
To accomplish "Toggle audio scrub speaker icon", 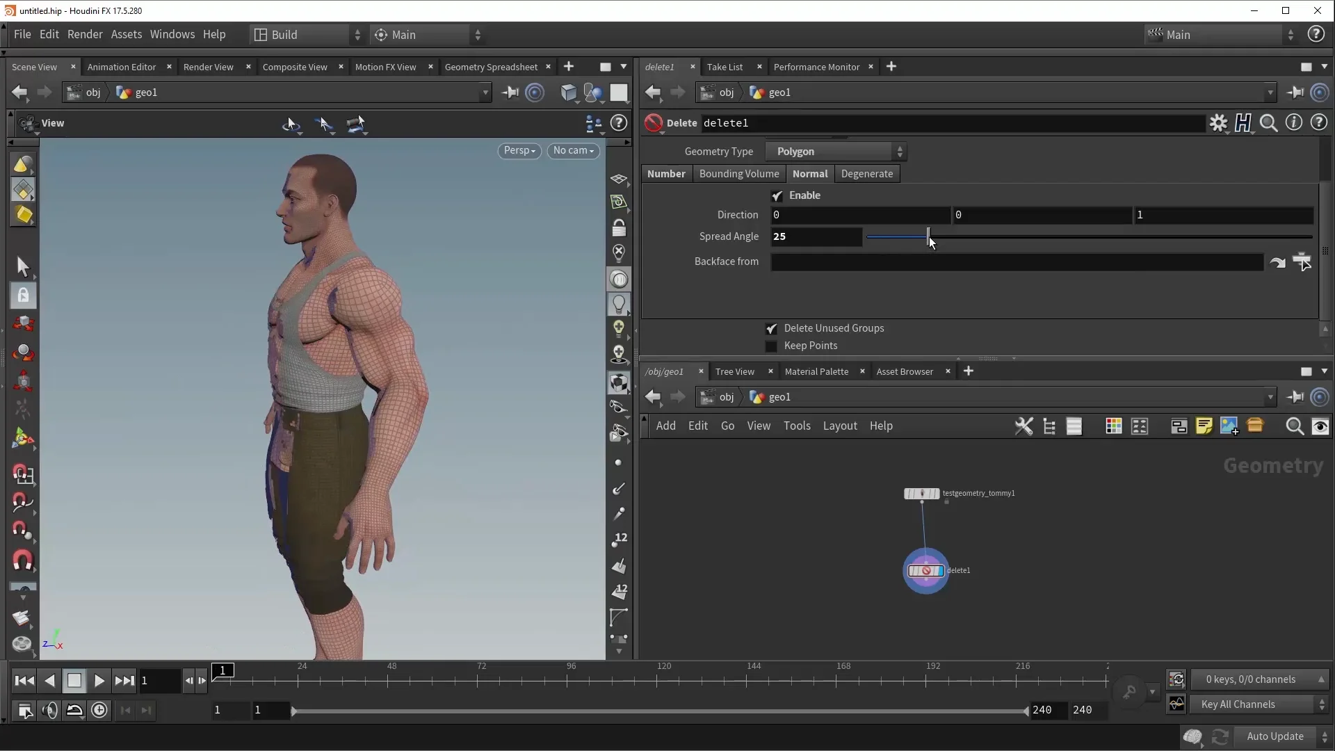I will point(49,710).
